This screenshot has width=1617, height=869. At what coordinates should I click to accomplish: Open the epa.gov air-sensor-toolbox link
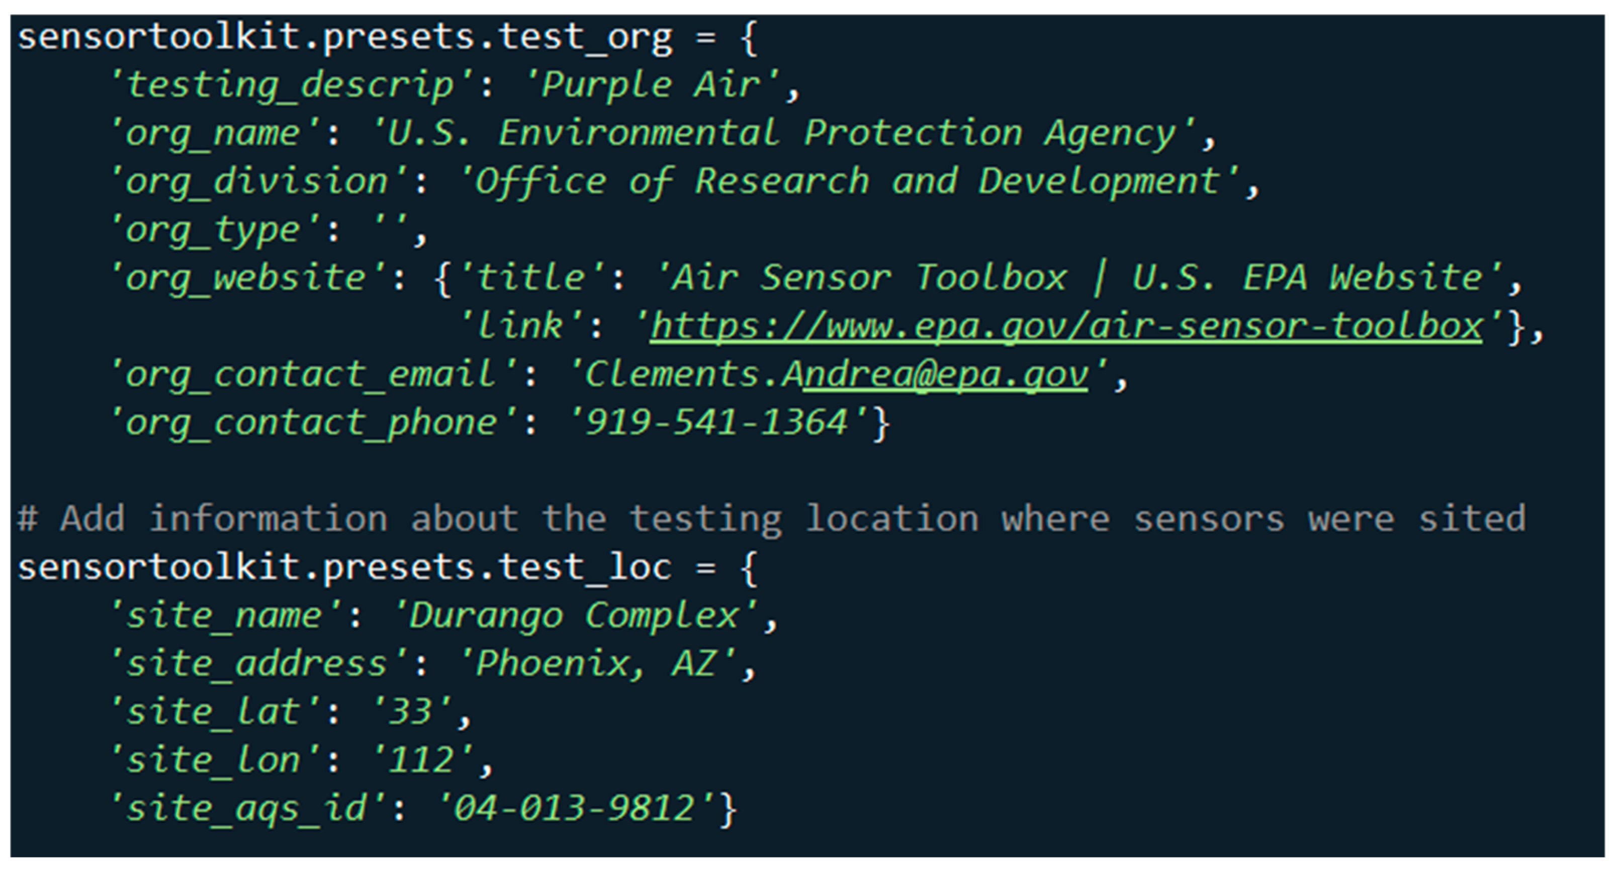tap(1066, 327)
